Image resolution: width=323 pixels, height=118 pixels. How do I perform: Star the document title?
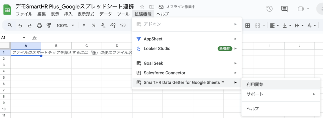pos(142,7)
